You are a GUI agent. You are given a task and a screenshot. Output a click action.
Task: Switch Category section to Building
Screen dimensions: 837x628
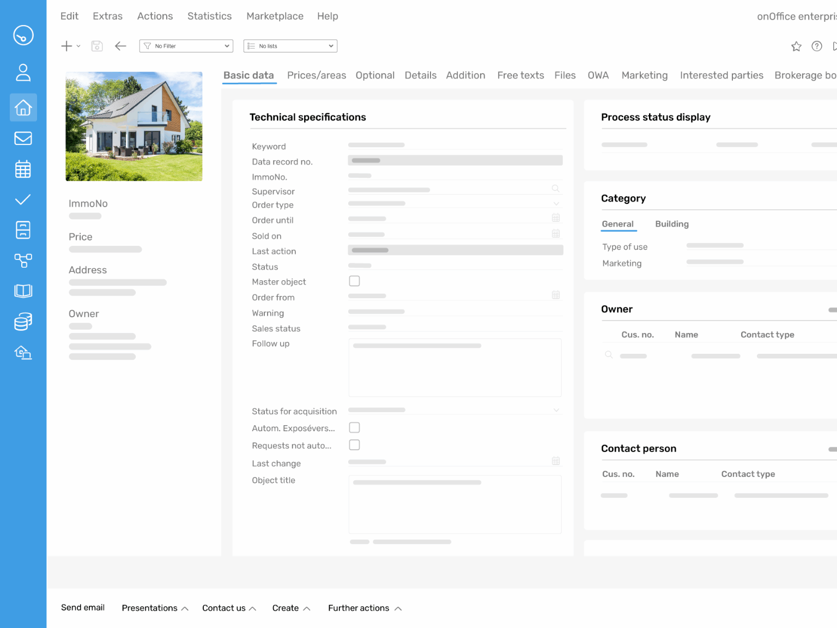click(672, 224)
